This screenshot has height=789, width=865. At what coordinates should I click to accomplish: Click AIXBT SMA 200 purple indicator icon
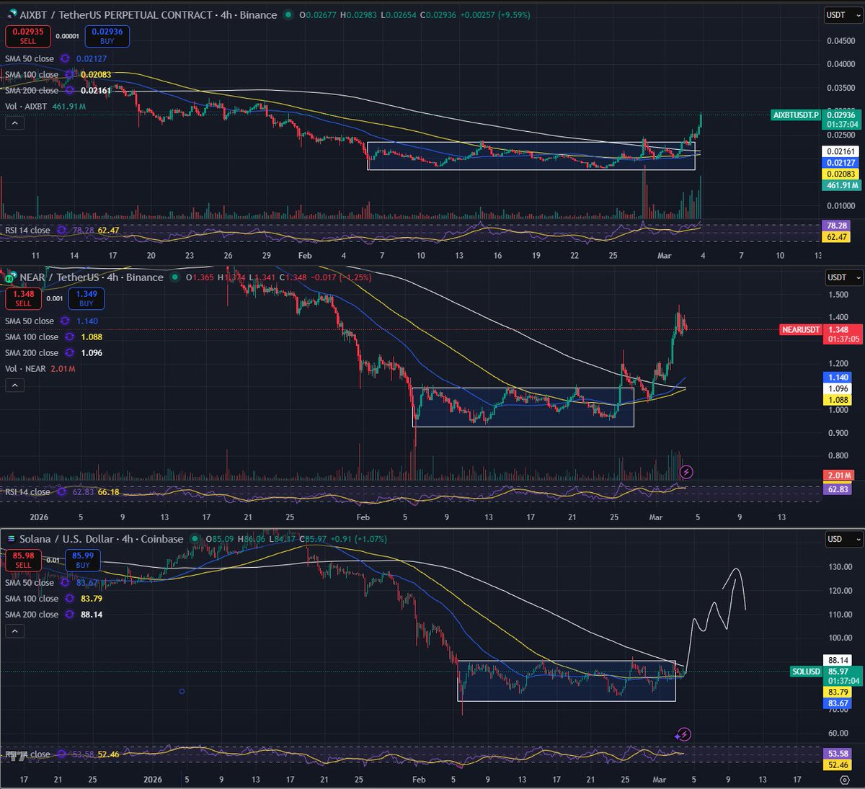(x=70, y=91)
